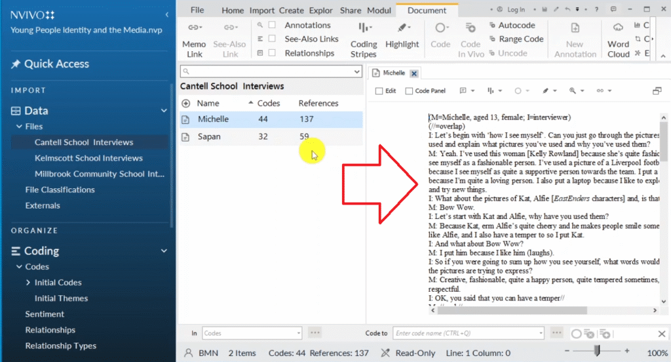Toggle the See-Also Links checkbox

click(272, 39)
